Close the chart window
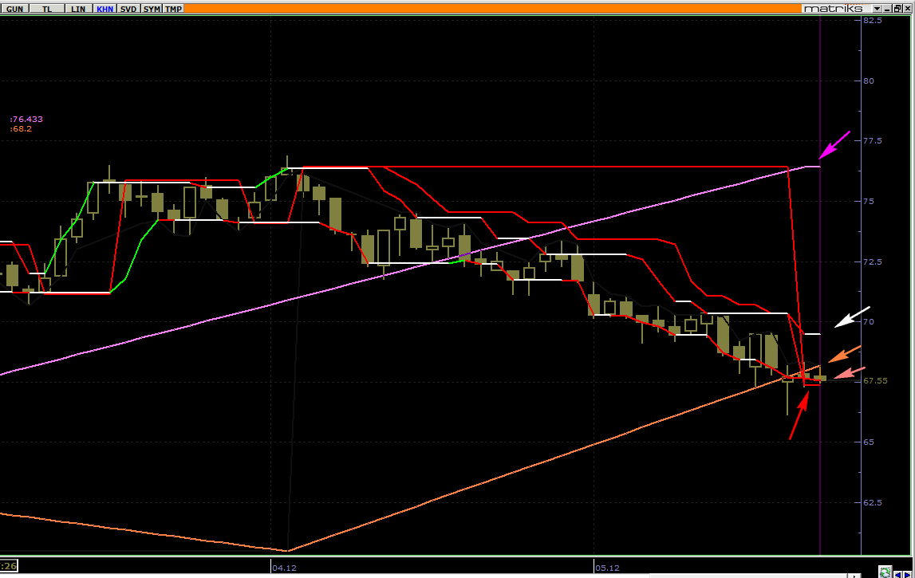This screenshot has width=915, height=578. click(907, 8)
